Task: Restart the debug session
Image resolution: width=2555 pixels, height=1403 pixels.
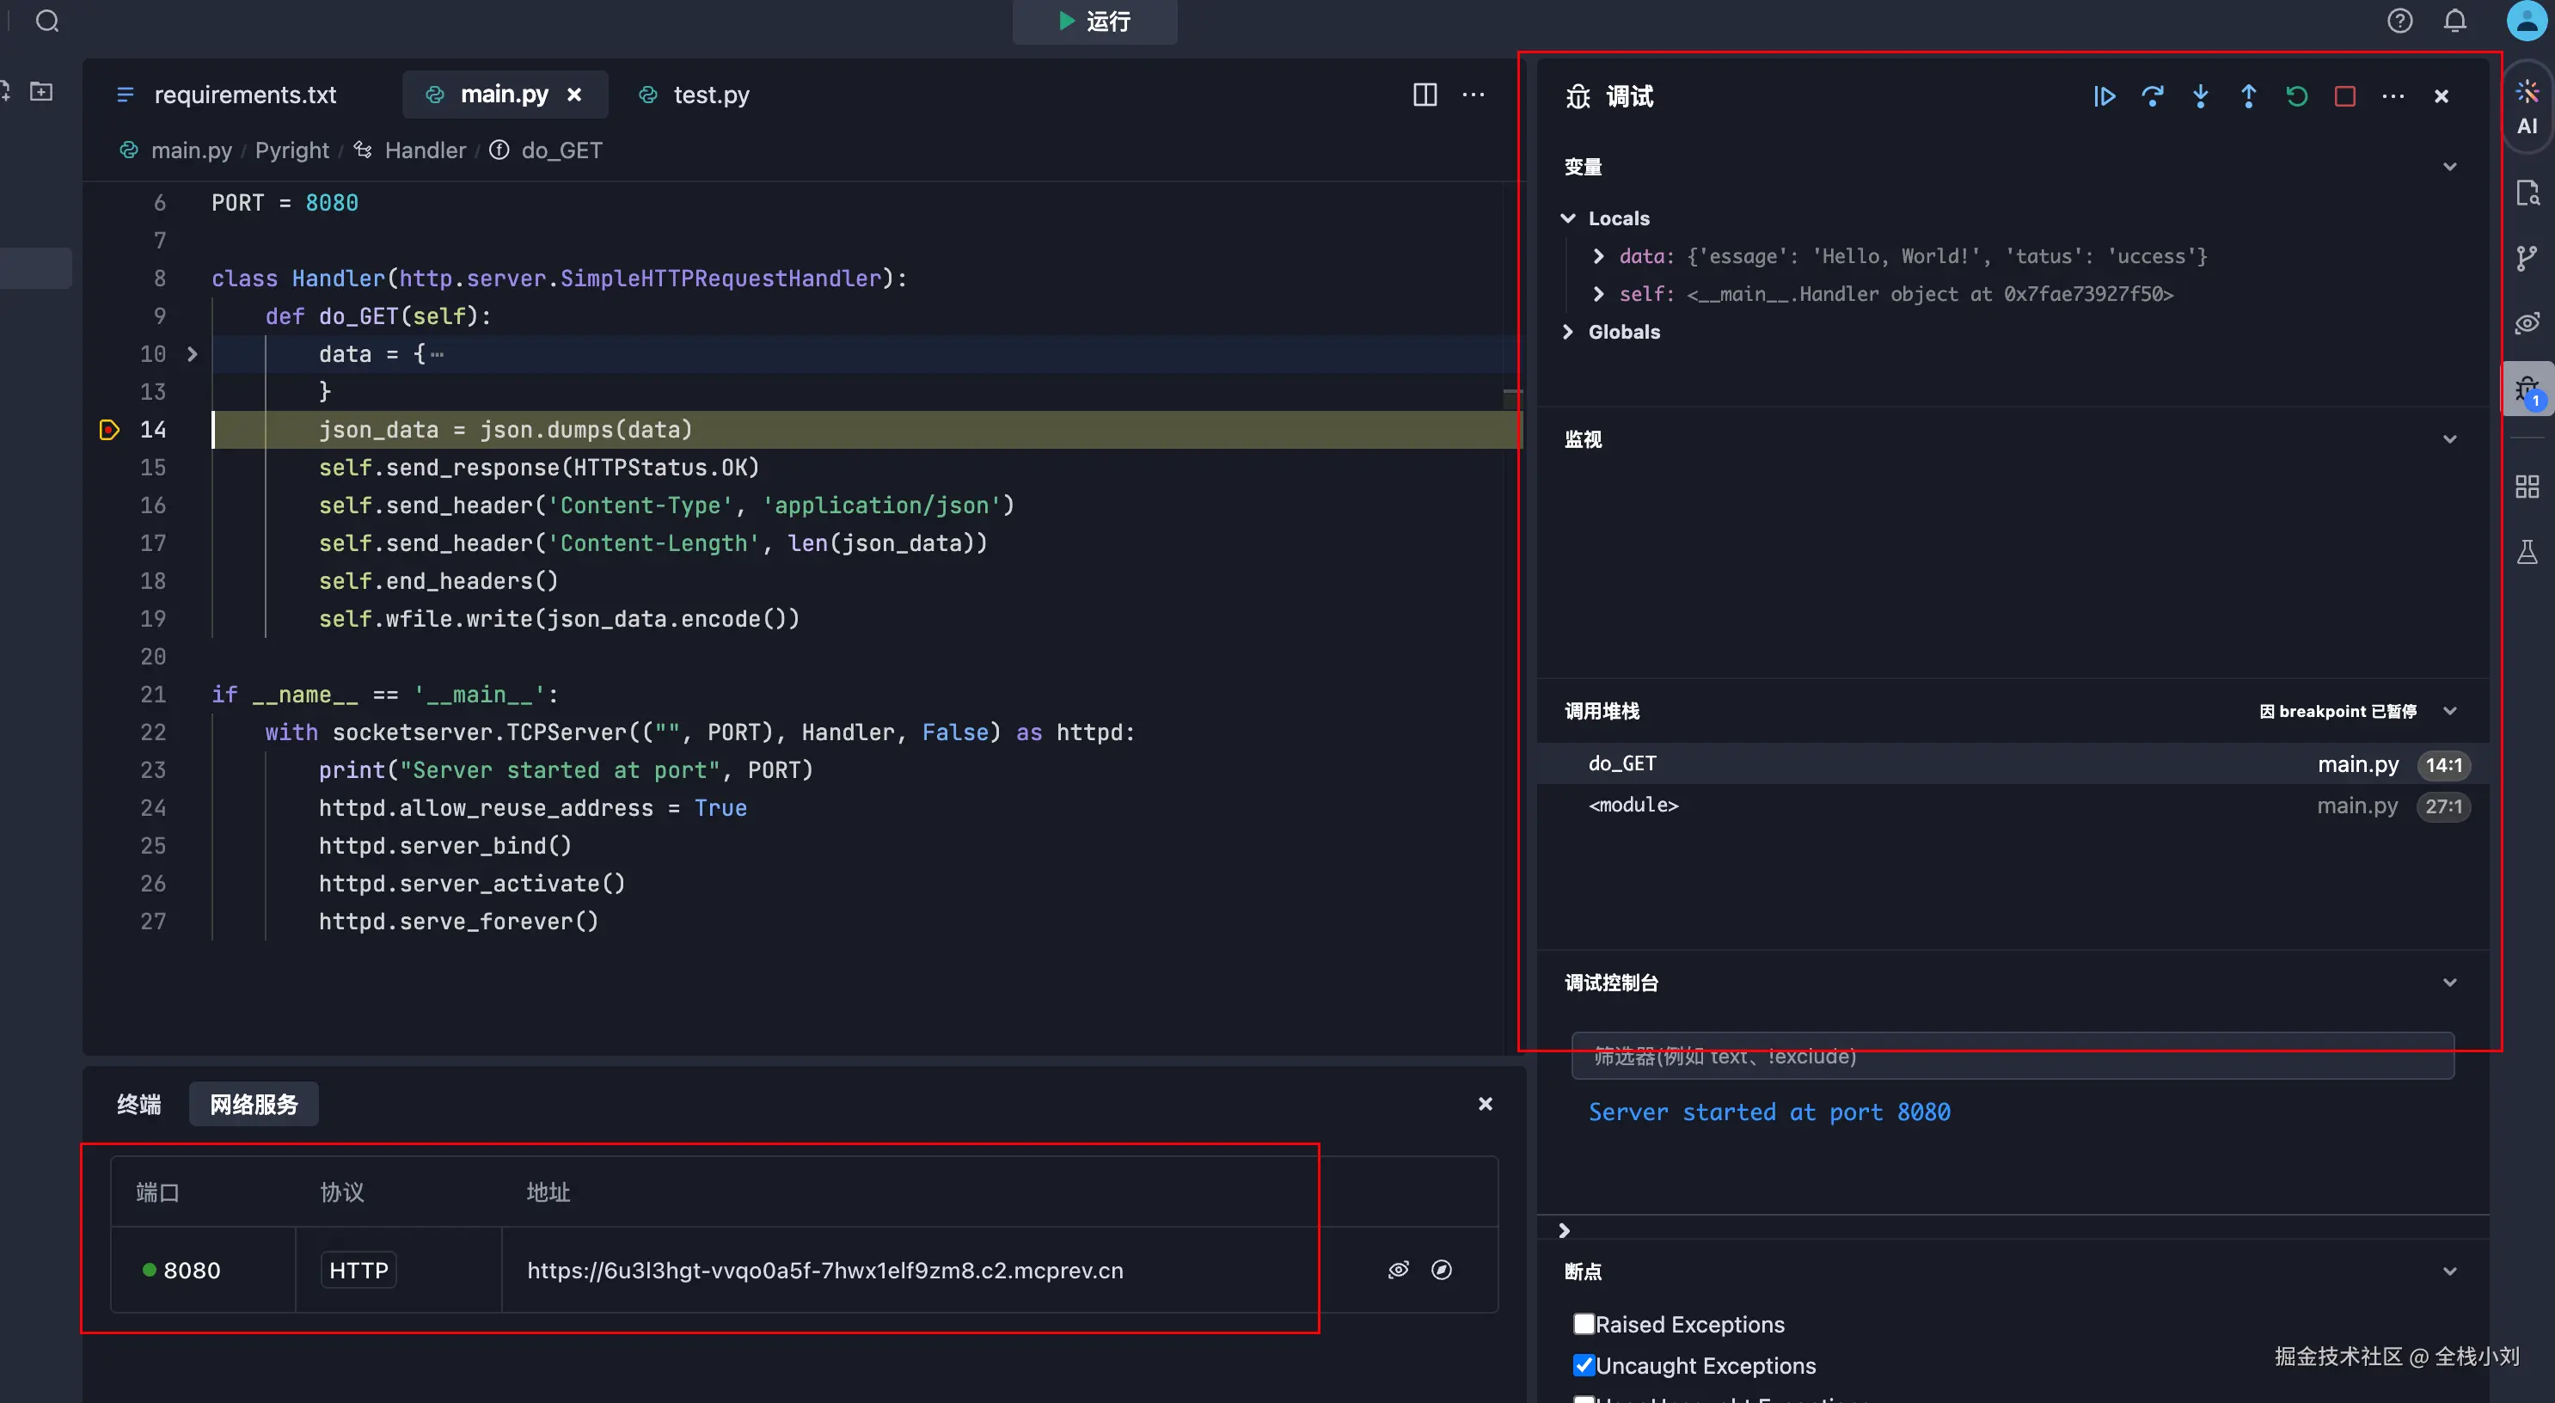Action: click(x=2296, y=96)
